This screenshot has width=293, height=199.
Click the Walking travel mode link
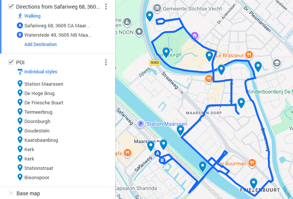pyautogui.click(x=32, y=16)
